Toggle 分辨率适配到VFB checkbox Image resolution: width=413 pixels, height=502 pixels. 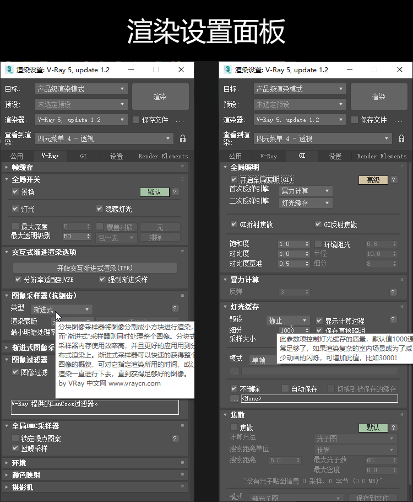click(x=18, y=279)
